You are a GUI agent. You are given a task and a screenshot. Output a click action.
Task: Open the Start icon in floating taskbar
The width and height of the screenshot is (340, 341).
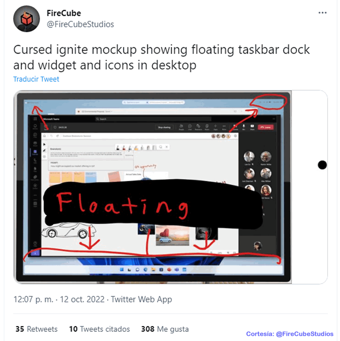[x=122, y=270]
